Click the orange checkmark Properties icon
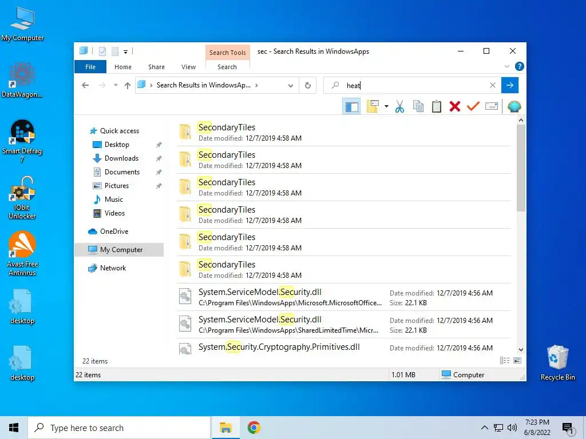The image size is (586, 439). tap(473, 107)
